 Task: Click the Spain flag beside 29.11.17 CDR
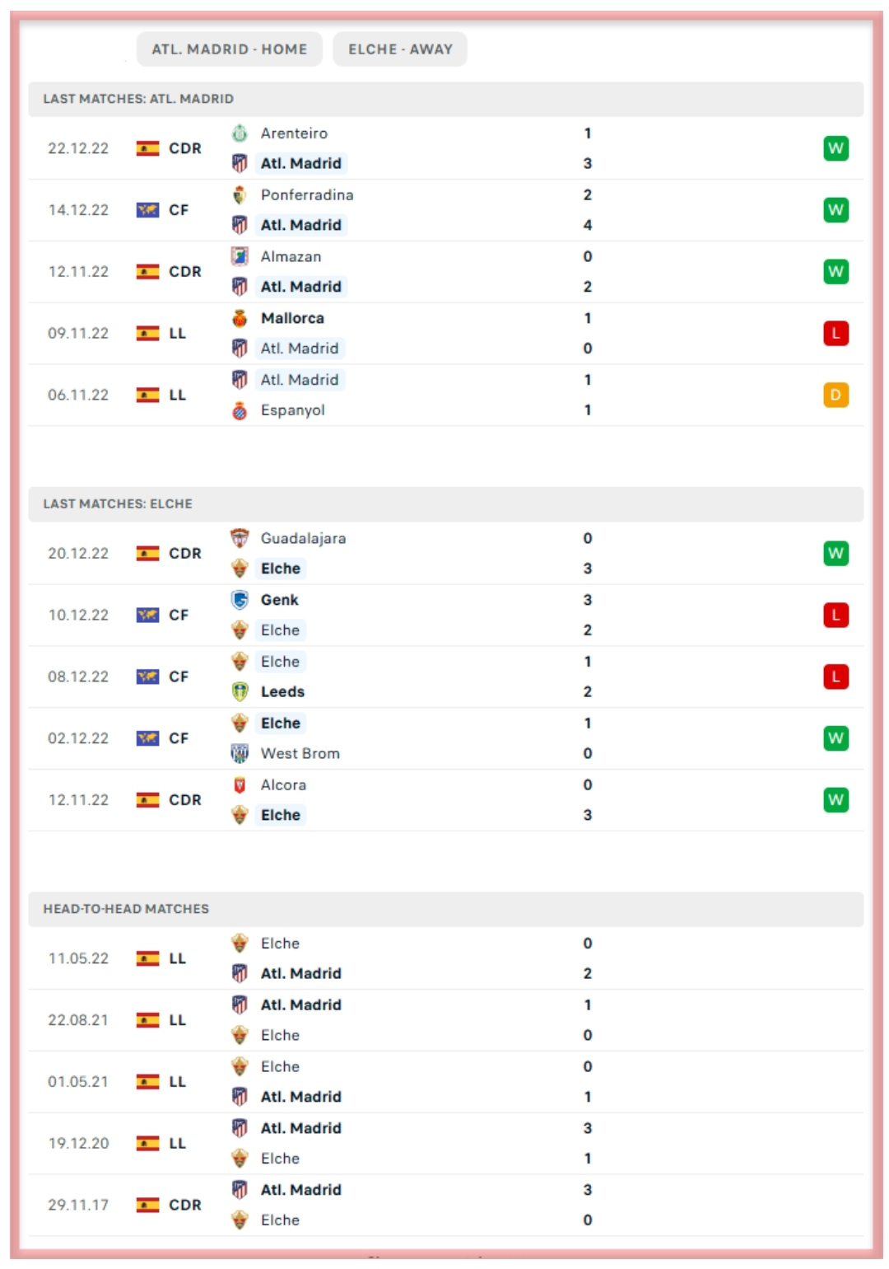tap(147, 1205)
